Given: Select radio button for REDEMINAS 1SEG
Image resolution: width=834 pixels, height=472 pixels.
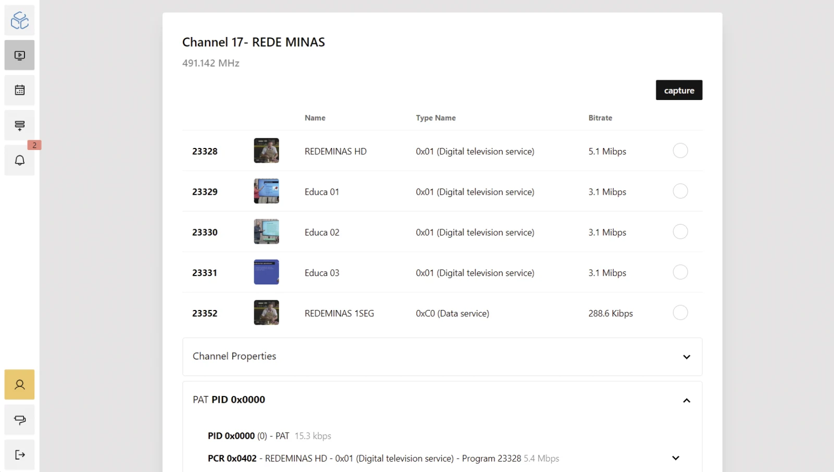Looking at the screenshot, I should click(x=680, y=313).
